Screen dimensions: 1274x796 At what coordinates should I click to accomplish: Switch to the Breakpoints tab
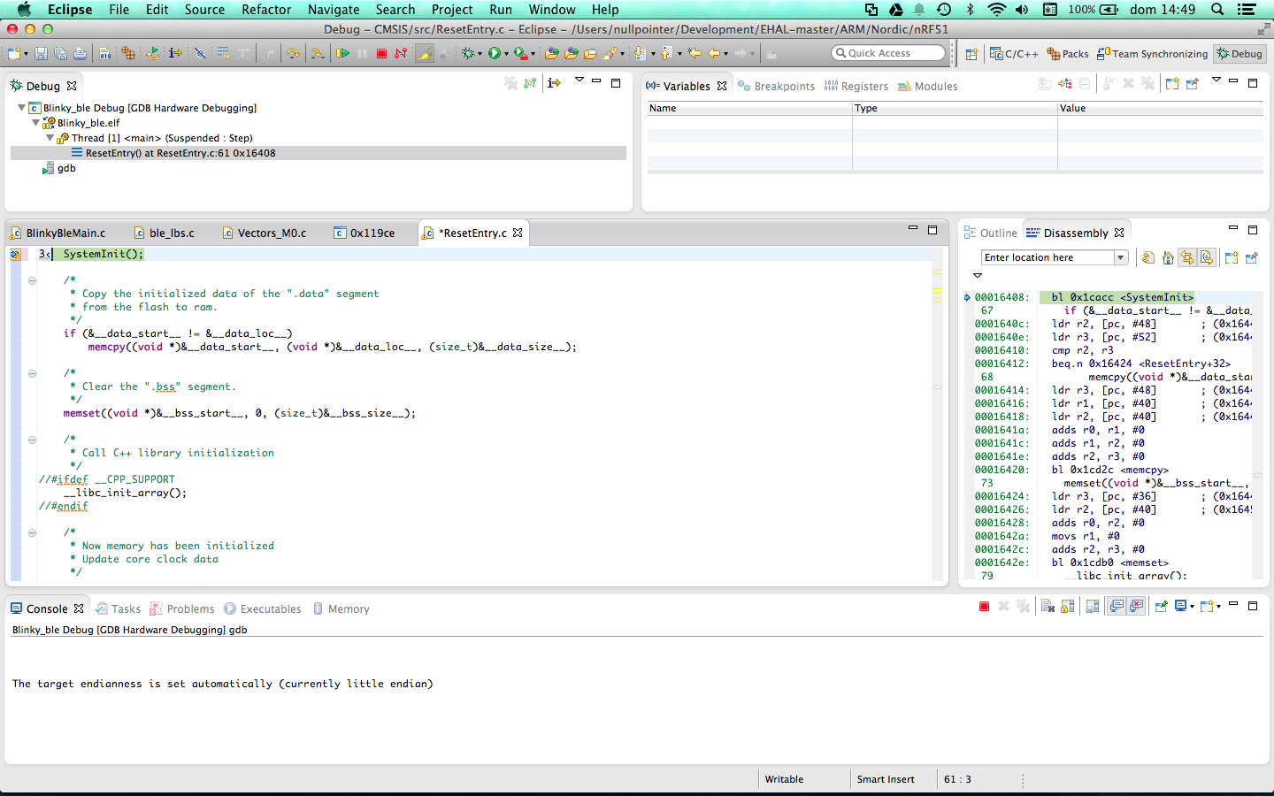[776, 86]
